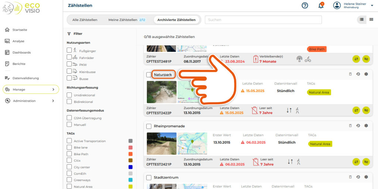The image size is (378, 189).
Task: Open Dashboards in the sidebar
Action: (x=21, y=52)
